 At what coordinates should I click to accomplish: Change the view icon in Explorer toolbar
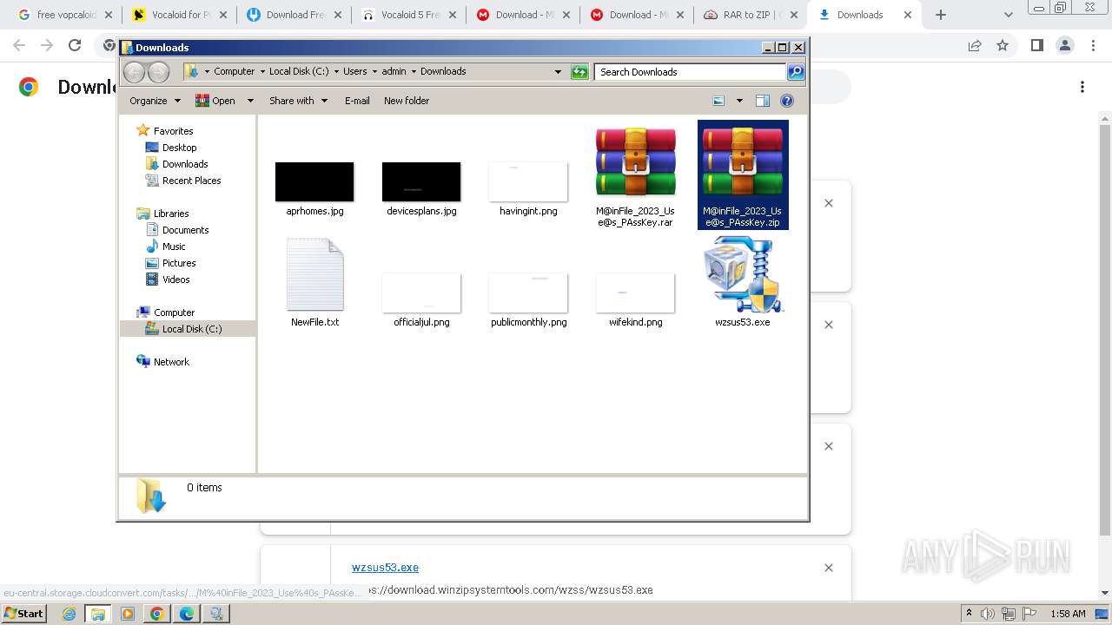tap(718, 101)
